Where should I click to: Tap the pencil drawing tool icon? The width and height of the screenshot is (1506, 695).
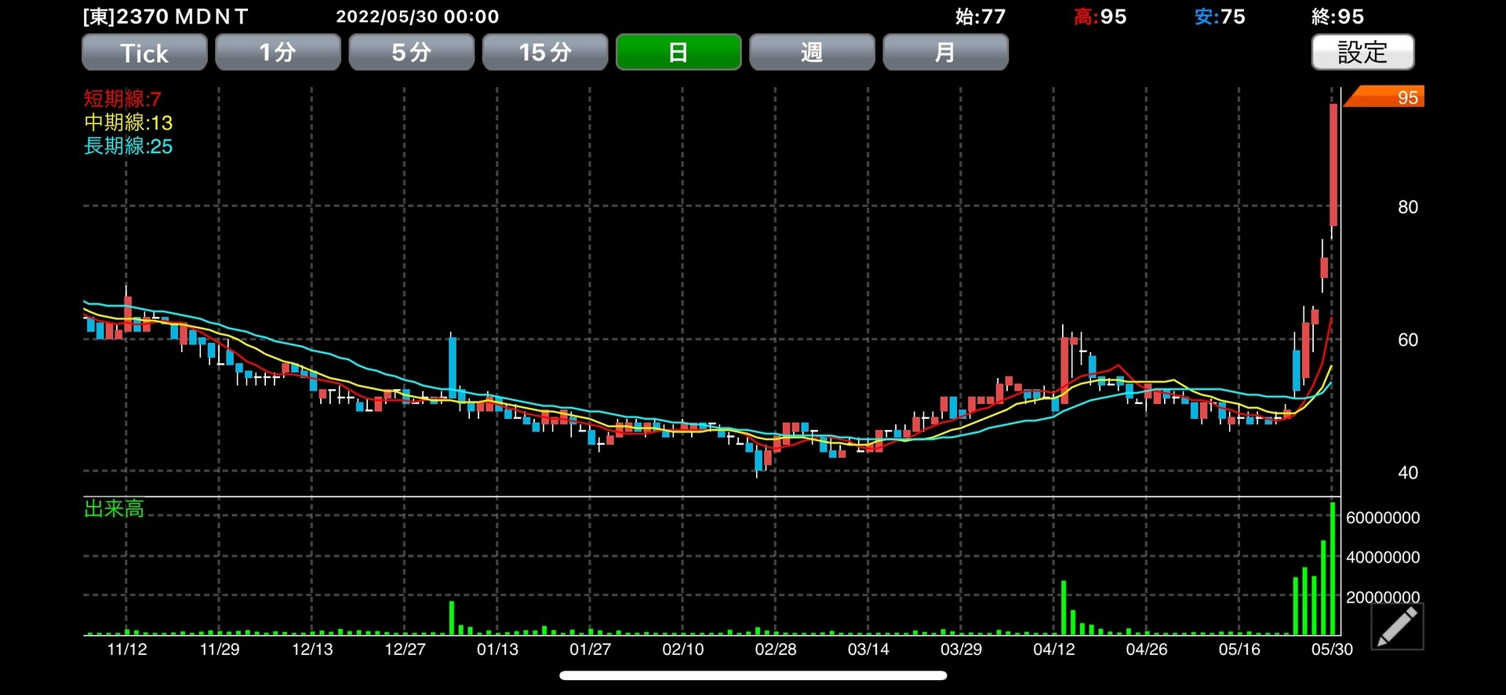[1397, 626]
